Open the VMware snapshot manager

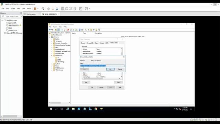coord(57,9)
